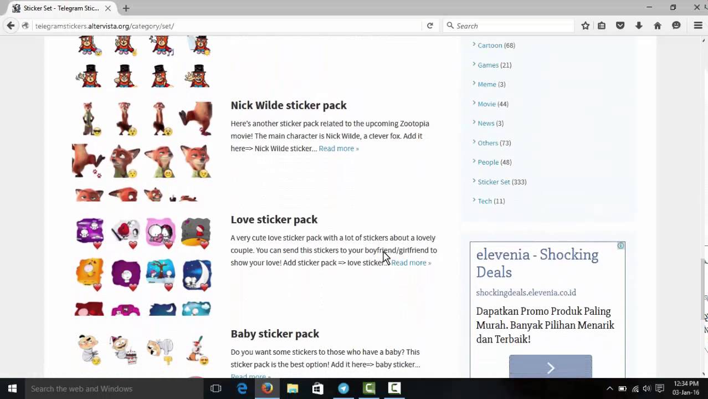
Task: Open File Explorer from the taskbar
Action: [x=293, y=388]
